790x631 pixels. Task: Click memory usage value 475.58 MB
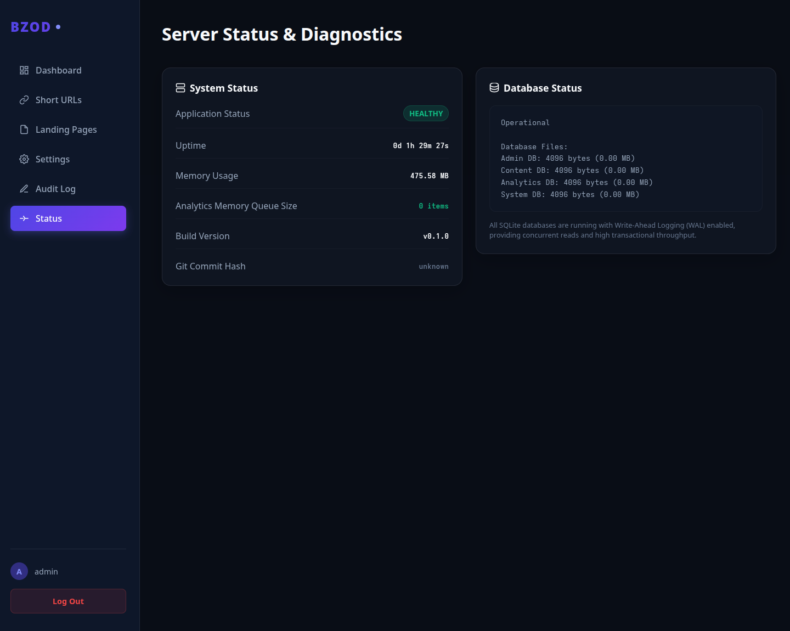pos(430,176)
